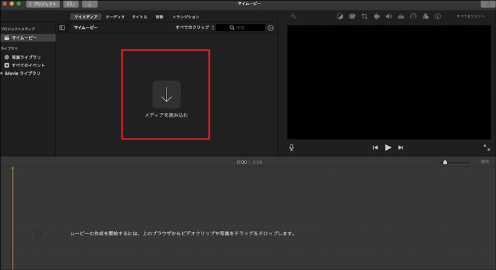Click the マイムービー browser heading
This screenshot has height=270, width=496.
coord(86,28)
